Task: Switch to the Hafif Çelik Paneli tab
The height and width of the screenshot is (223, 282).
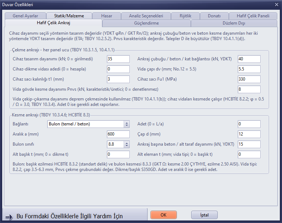Action: [253, 16]
